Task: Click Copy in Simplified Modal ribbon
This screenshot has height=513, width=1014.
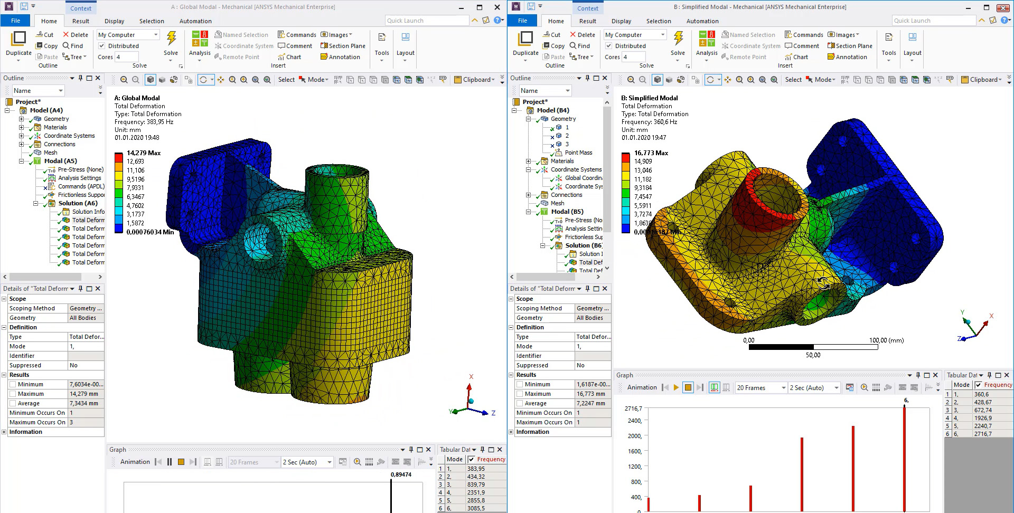Action: (x=553, y=46)
